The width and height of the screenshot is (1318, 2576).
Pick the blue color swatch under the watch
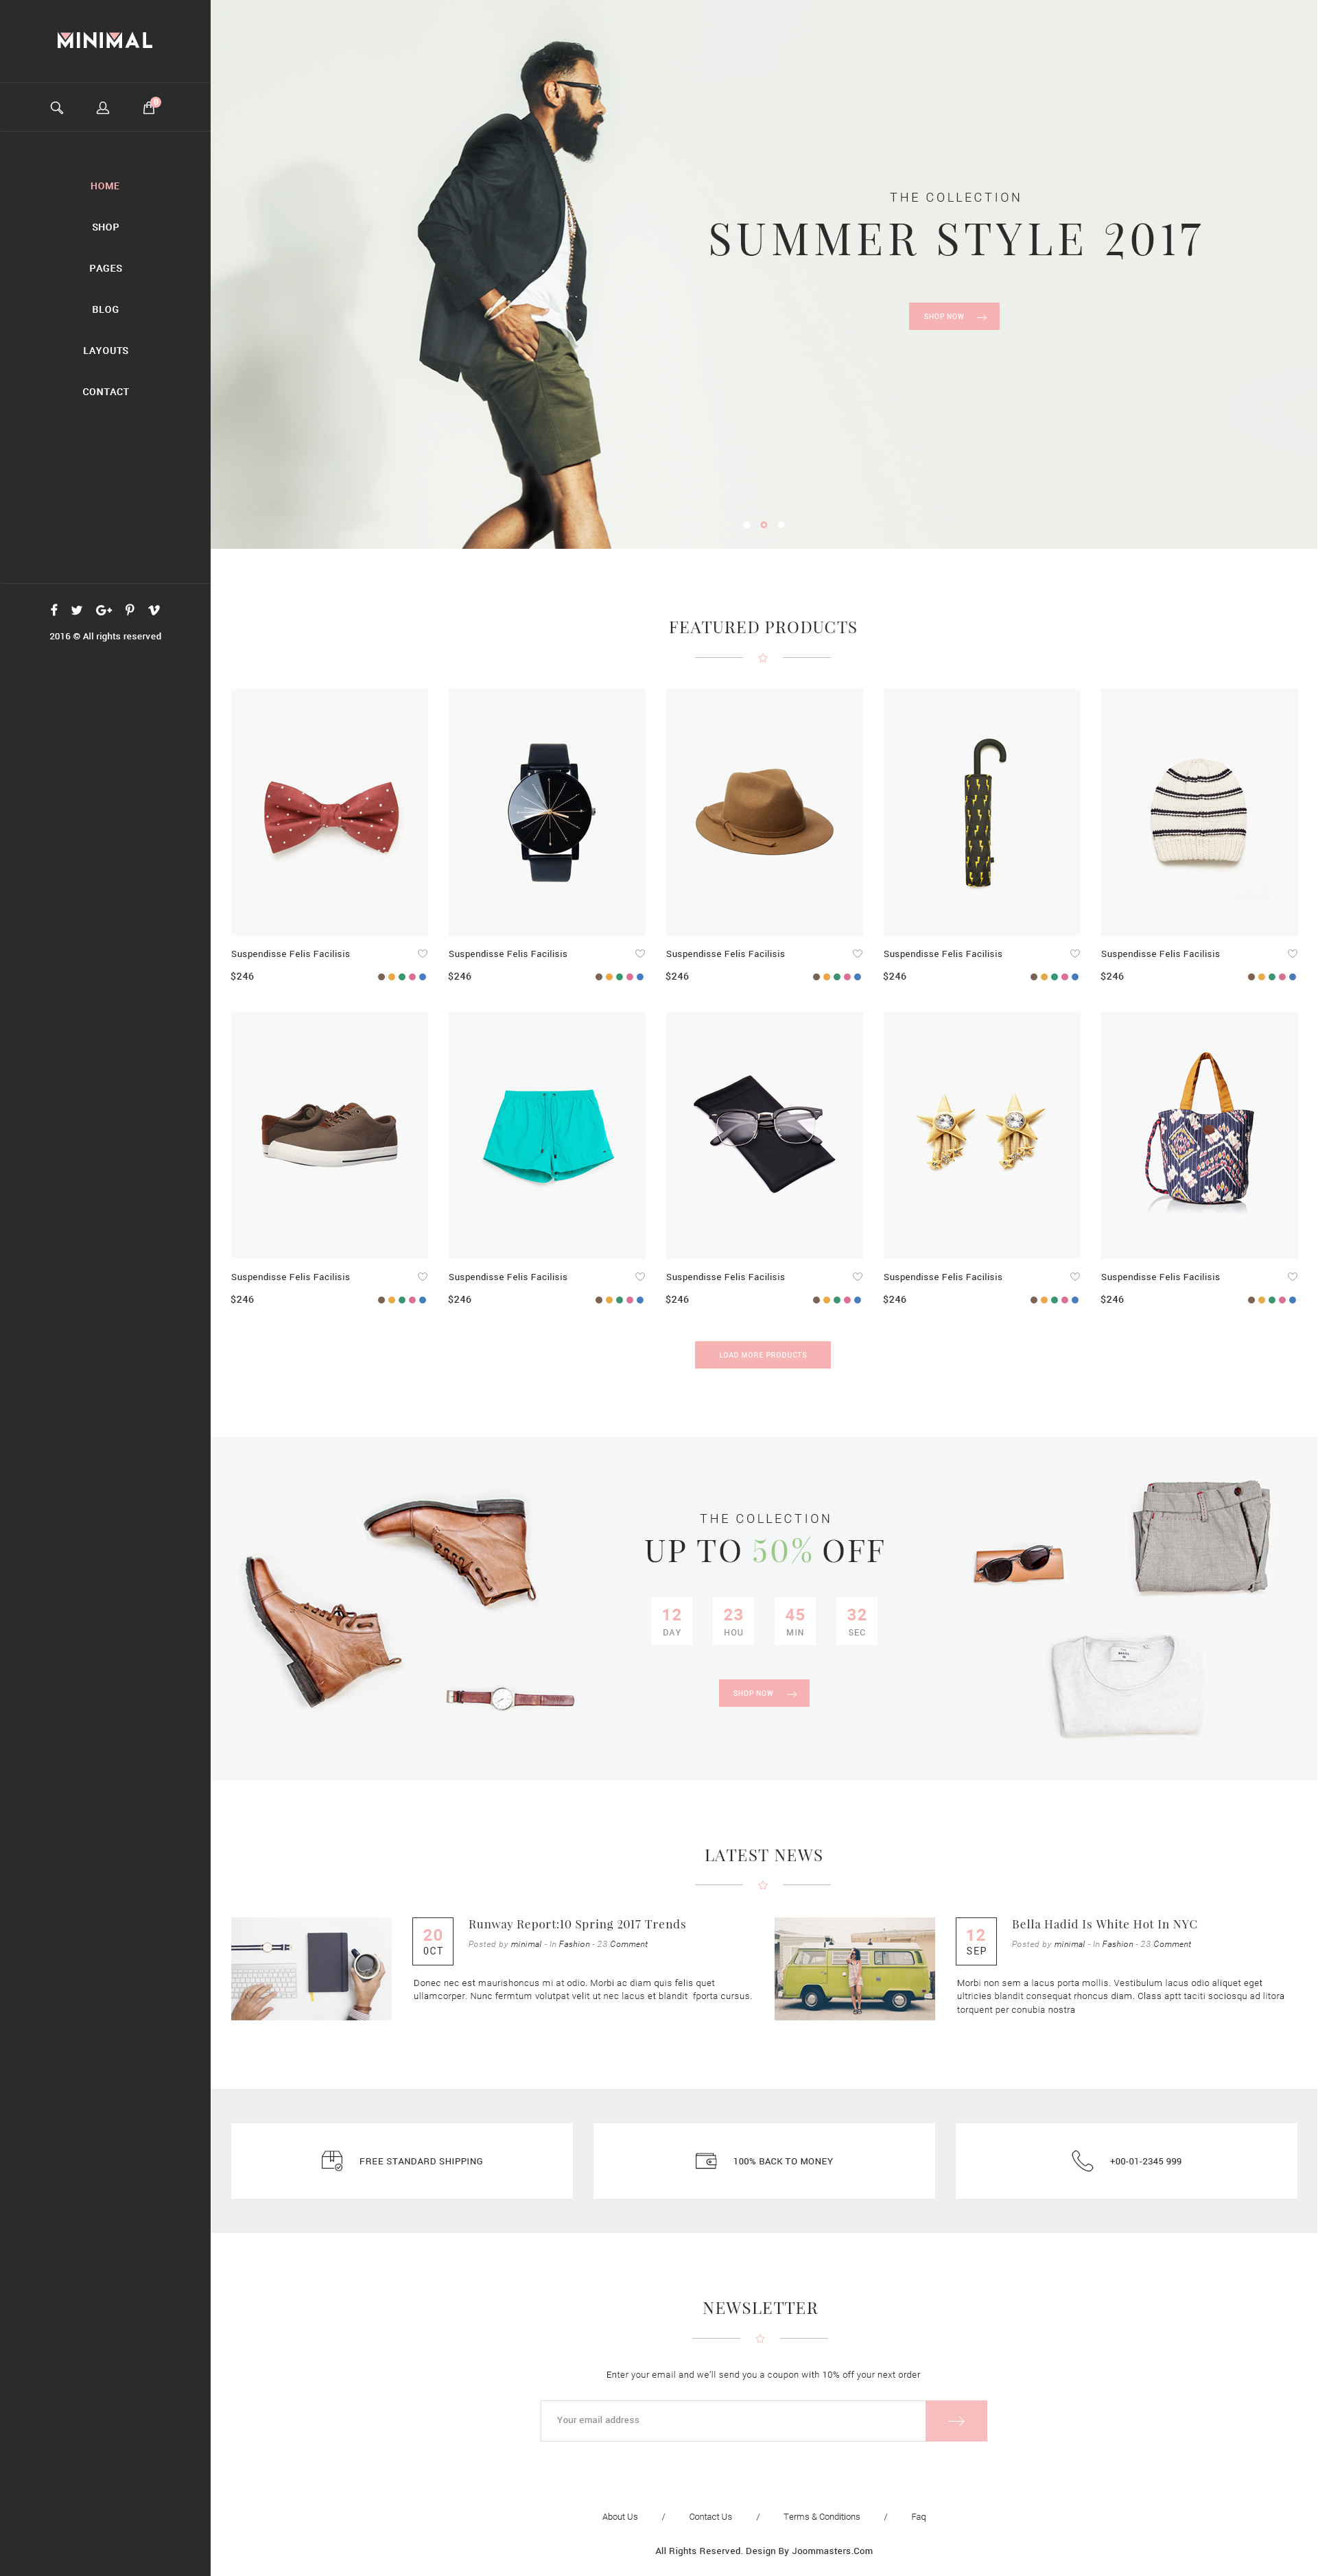click(x=640, y=977)
